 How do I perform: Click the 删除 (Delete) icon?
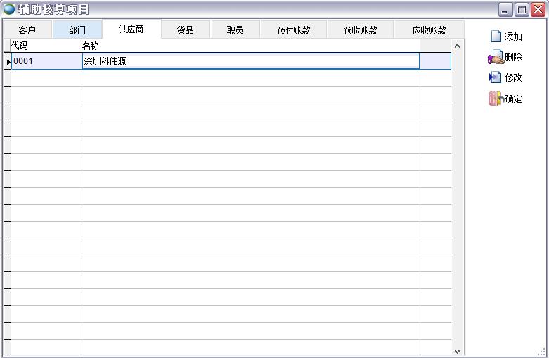click(496, 58)
